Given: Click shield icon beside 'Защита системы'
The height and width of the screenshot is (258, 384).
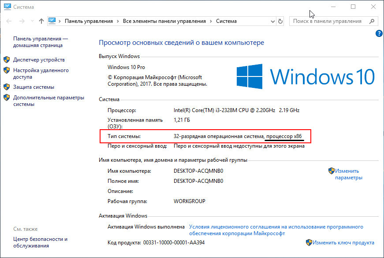Looking at the screenshot, I should click(7, 87).
